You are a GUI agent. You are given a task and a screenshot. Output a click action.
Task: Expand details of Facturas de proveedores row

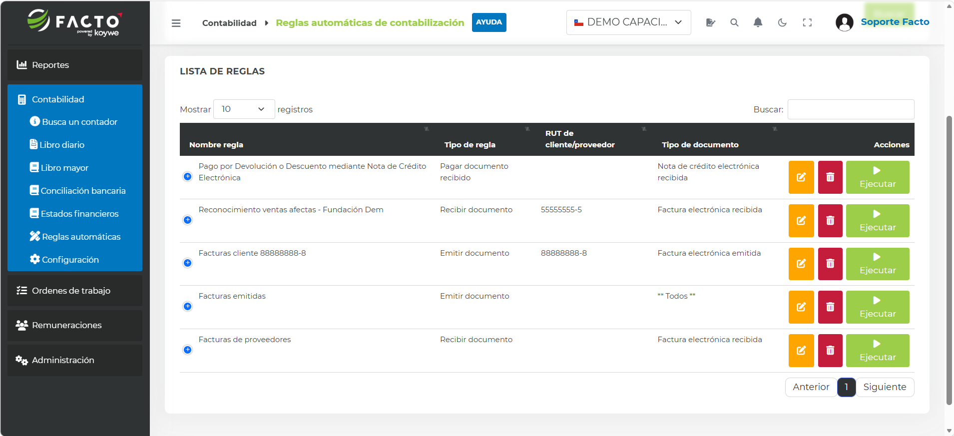187,350
